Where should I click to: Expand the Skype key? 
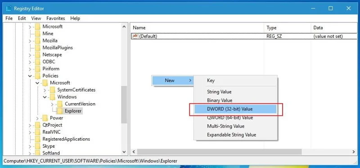tap(30, 146)
